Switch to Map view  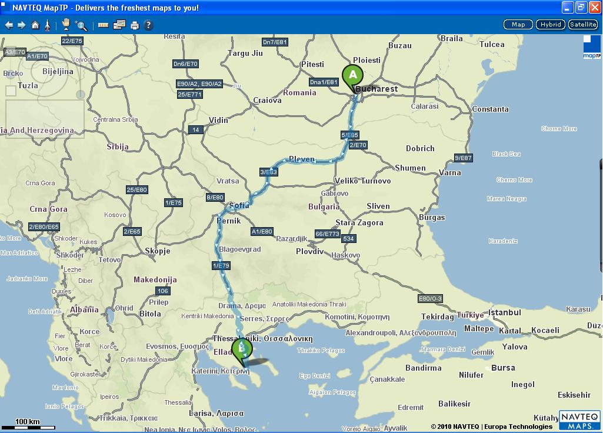pos(518,25)
